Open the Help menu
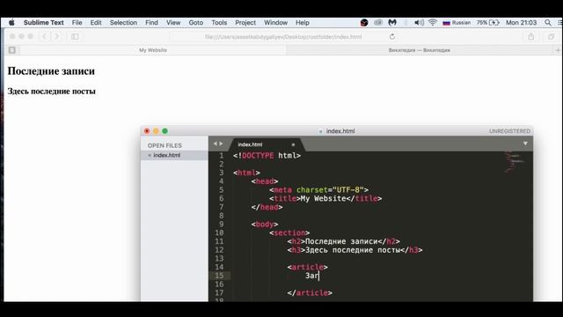Screen dimensions: 563x317 click(x=303, y=22)
